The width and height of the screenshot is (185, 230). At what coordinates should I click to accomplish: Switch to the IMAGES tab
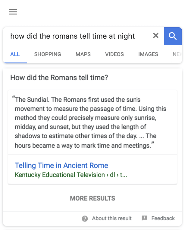[148, 54]
